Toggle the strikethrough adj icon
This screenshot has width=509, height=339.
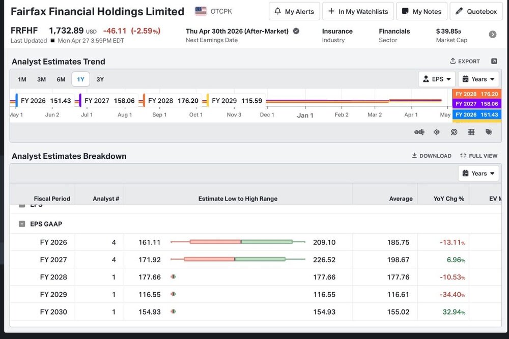coord(419,132)
